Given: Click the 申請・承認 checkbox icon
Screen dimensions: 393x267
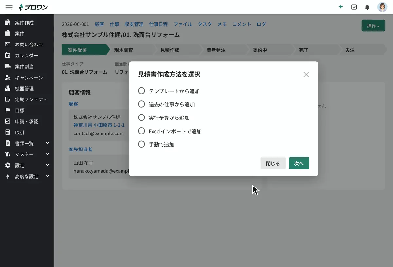Looking at the screenshot, I should pyautogui.click(x=8, y=121).
